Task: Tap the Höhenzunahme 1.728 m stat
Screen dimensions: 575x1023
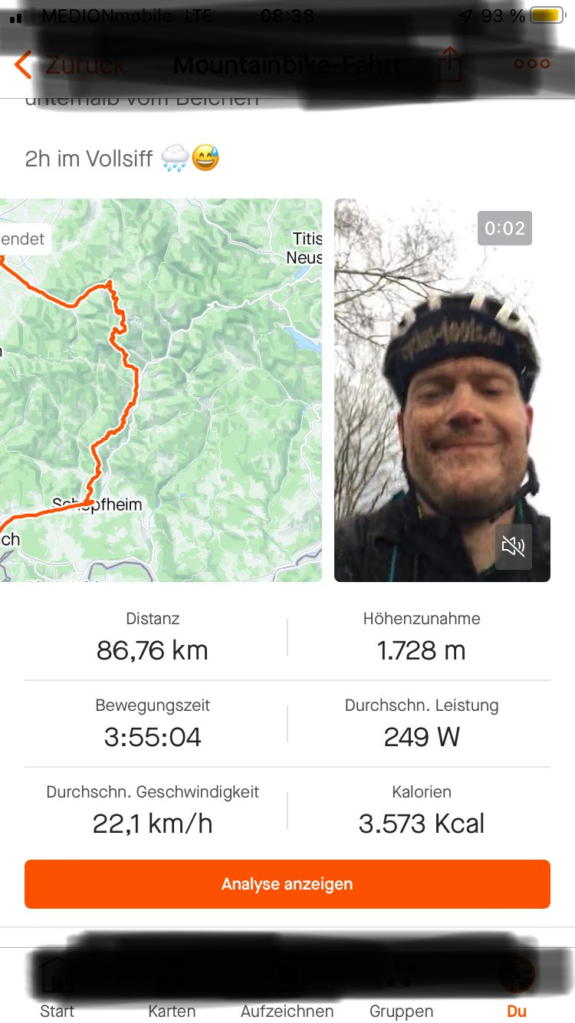Action: point(422,637)
